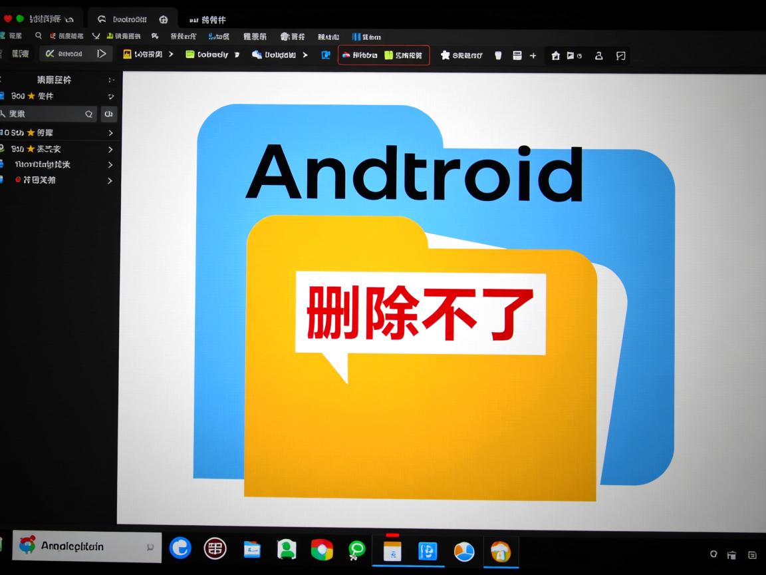The image size is (766, 575).
Task: Click the person icon in top toolbar
Action: [x=598, y=56]
